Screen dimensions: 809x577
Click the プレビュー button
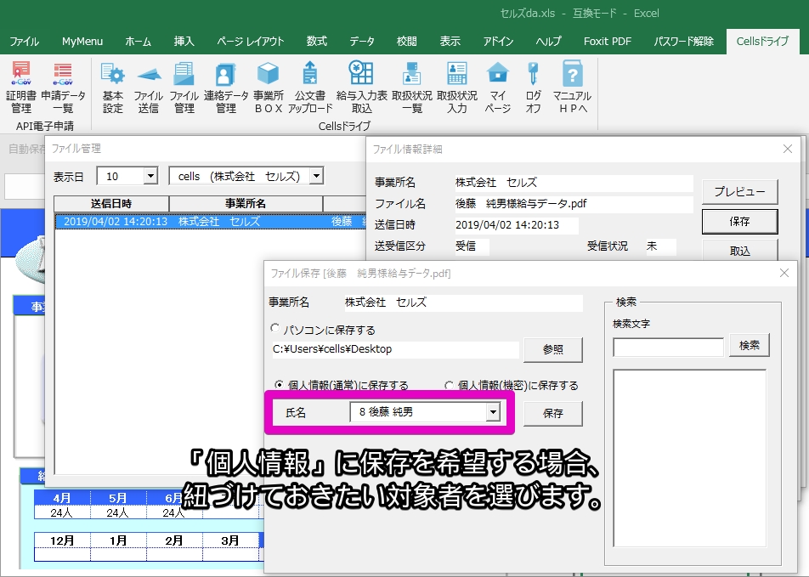click(740, 191)
